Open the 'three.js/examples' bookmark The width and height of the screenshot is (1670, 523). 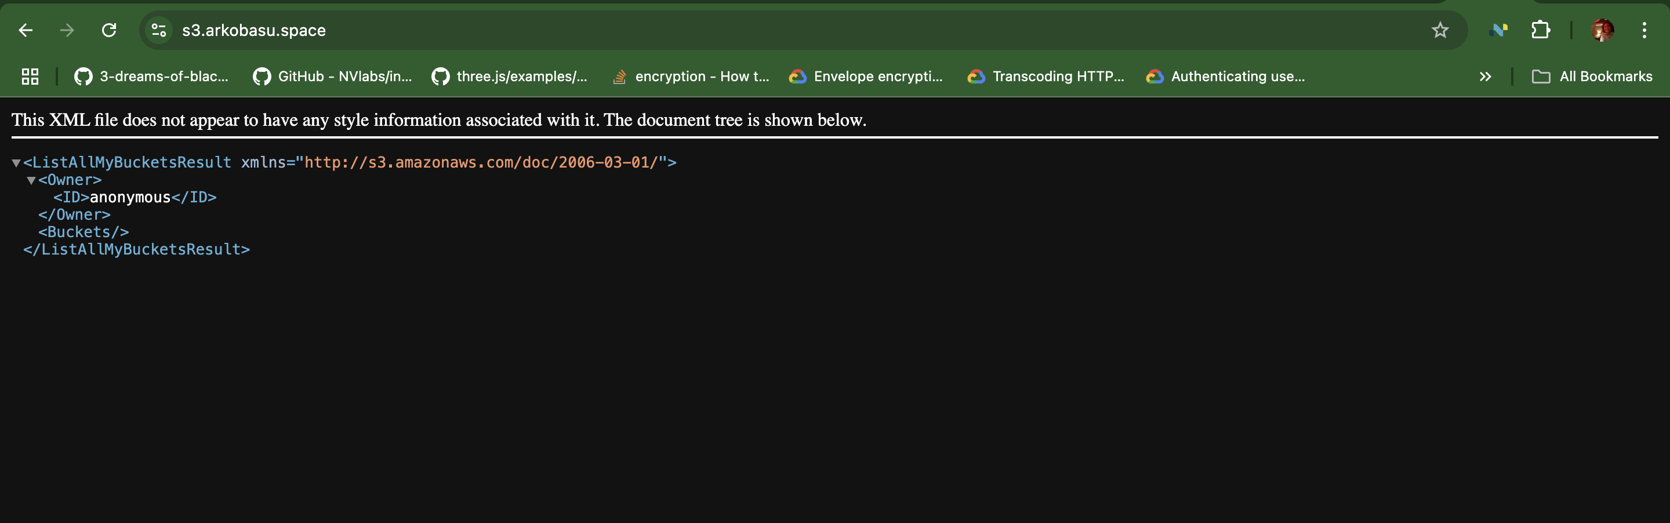(511, 76)
